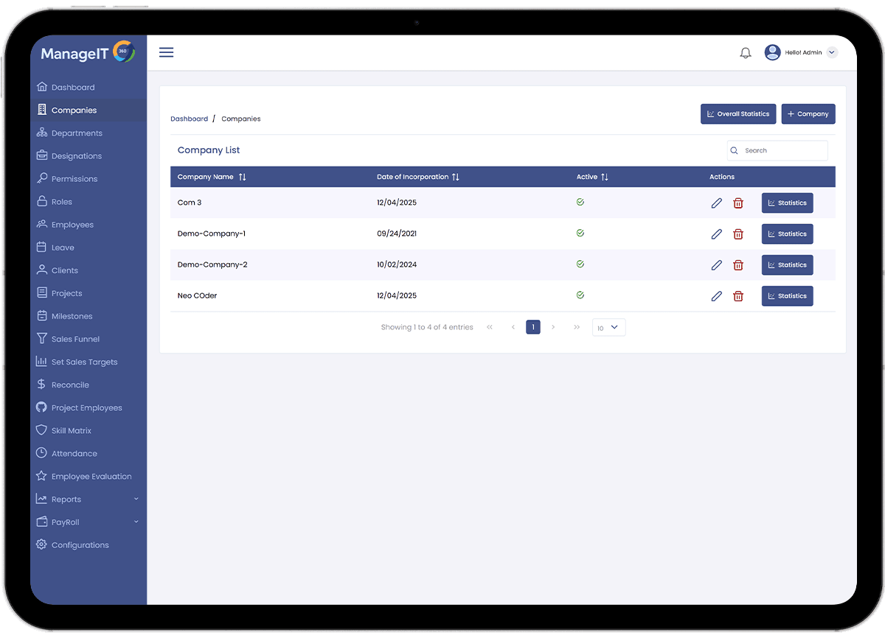
Task: Click the Overall Statistics button
Action: pos(738,114)
